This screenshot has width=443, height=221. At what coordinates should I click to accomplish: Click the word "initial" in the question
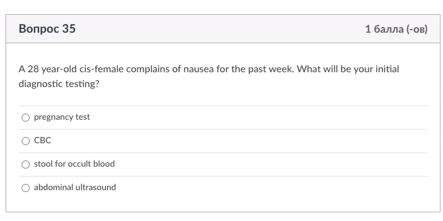click(x=387, y=69)
